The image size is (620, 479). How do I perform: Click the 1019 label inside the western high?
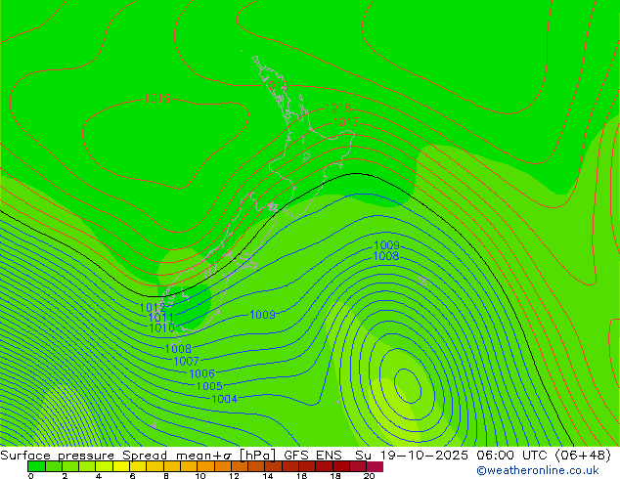click(157, 99)
